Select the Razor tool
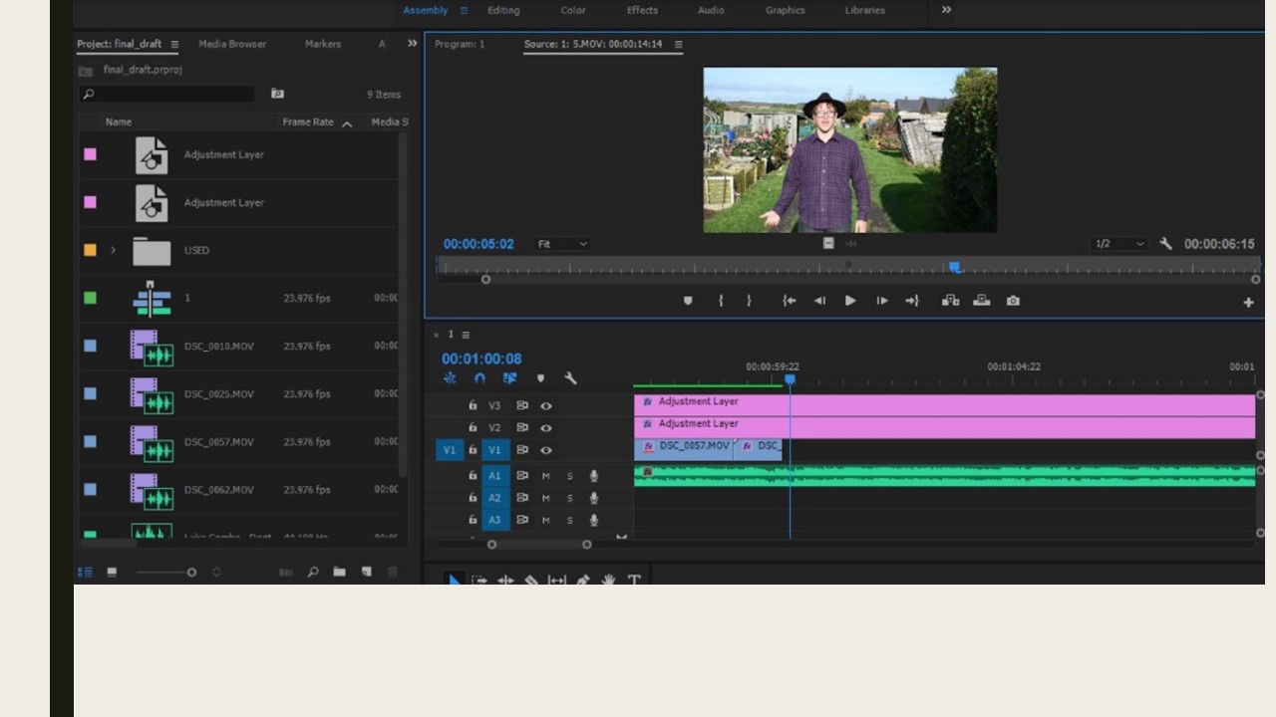The height and width of the screenshot is (717, 1276). coord(531,580)
